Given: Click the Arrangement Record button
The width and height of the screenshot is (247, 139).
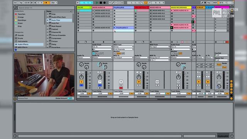Looking at the screenshot, I should (105, 3).
